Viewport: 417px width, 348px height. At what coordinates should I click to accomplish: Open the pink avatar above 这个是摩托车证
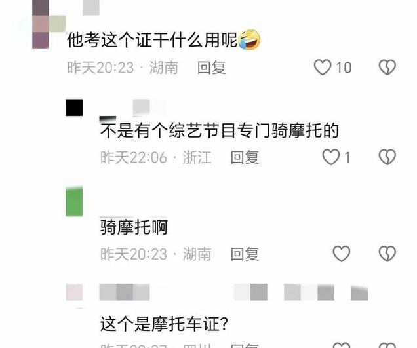coord(74,292)
